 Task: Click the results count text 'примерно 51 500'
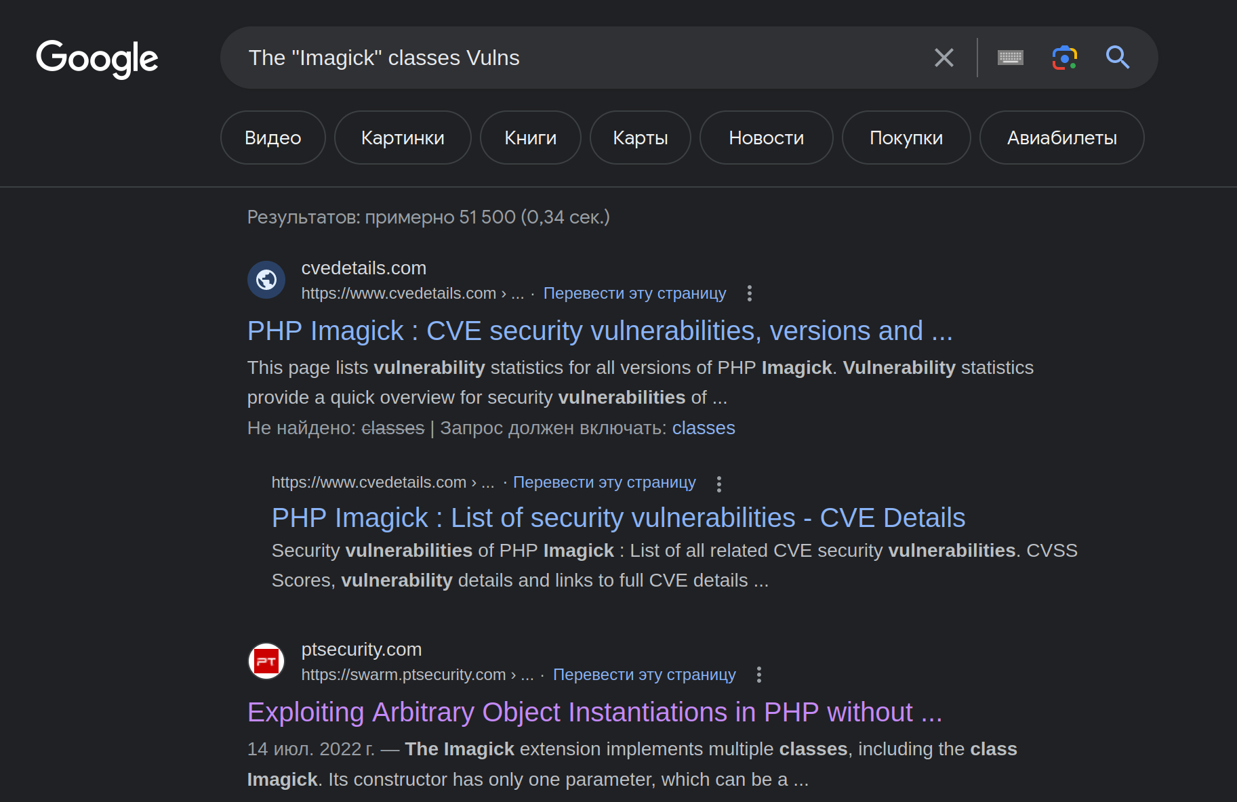point(440,217)
